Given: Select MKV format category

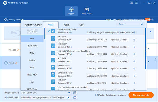Looking at the screenshot, I should tap(32, 67).
